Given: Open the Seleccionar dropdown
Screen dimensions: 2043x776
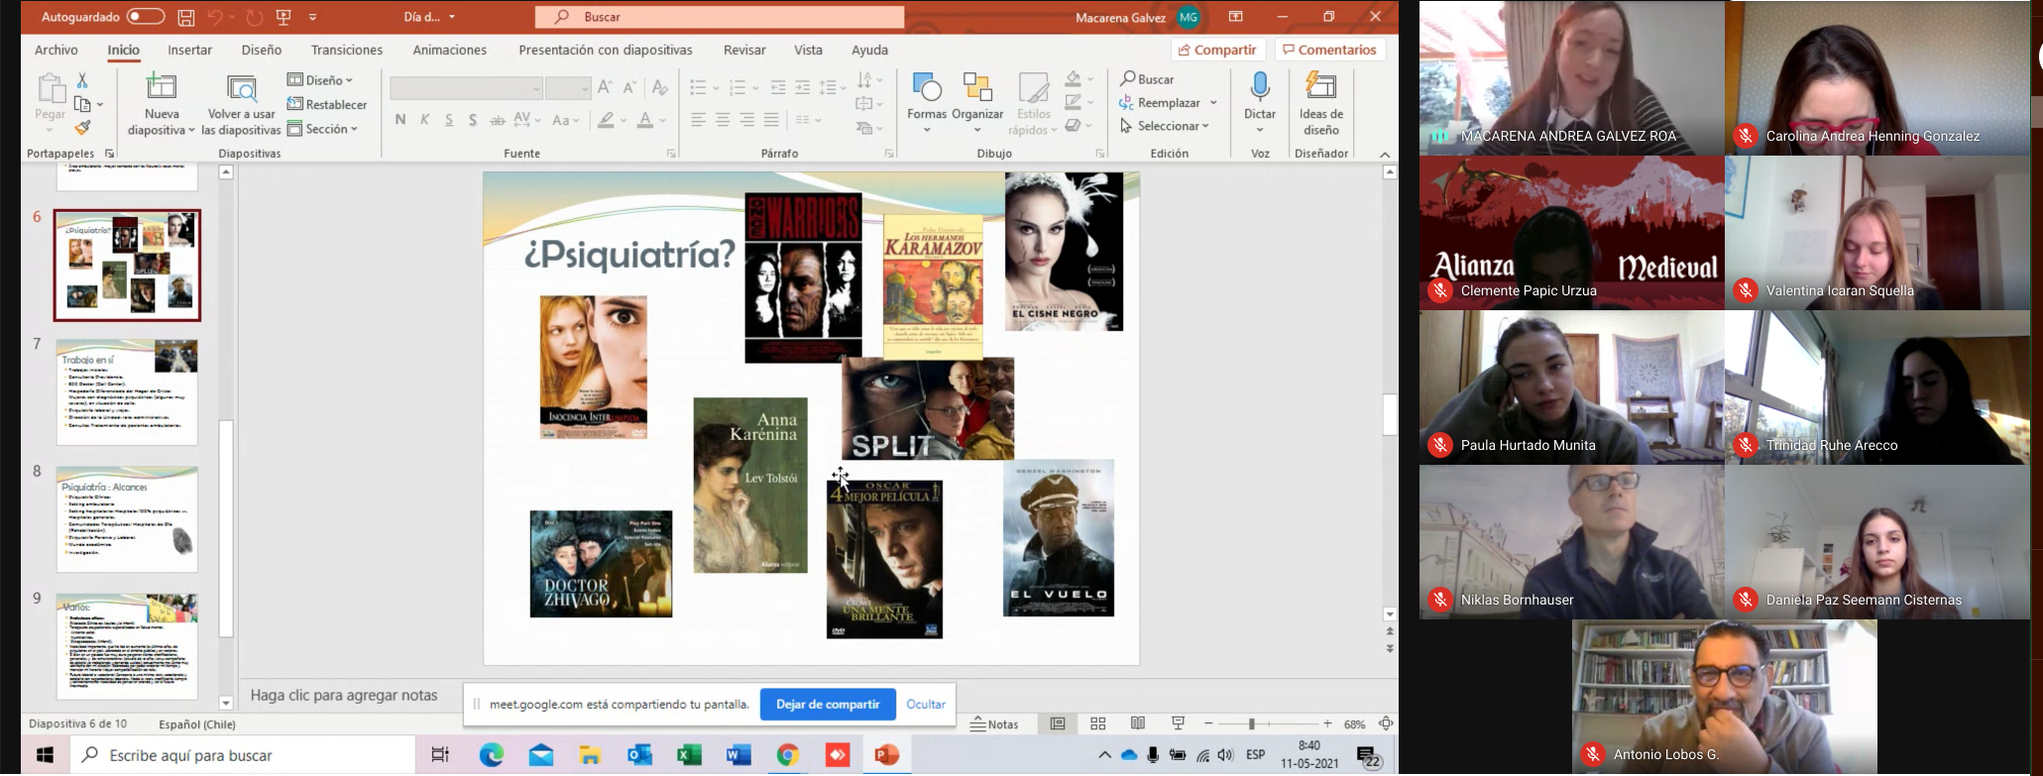Looking at the screenshot, I should point(1165,126).
